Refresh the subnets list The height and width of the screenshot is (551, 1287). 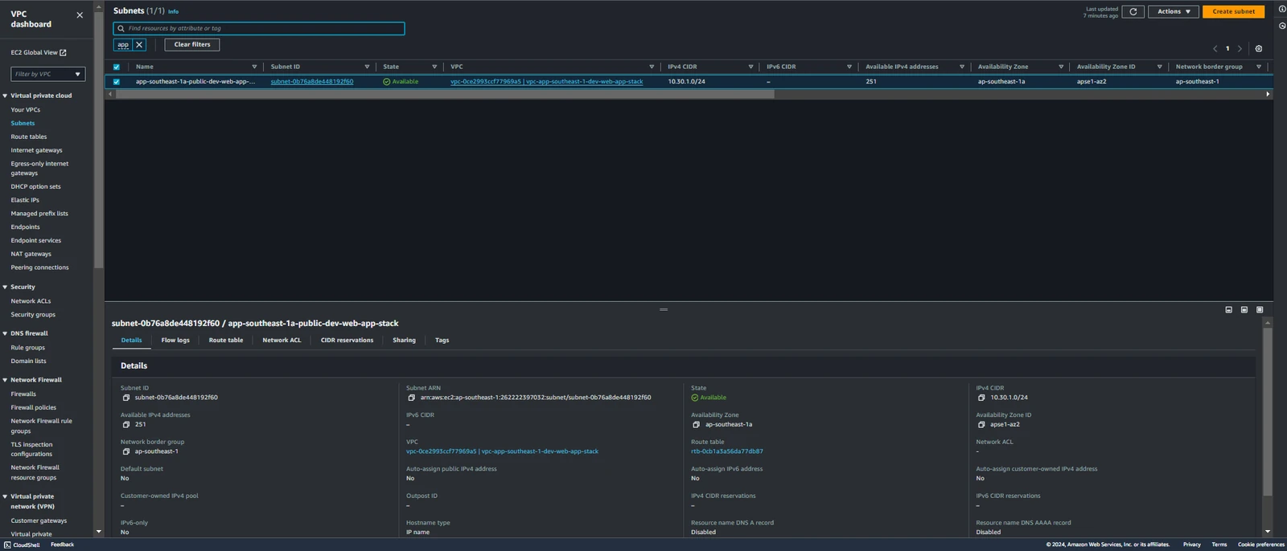click(x=1133, y=11)
